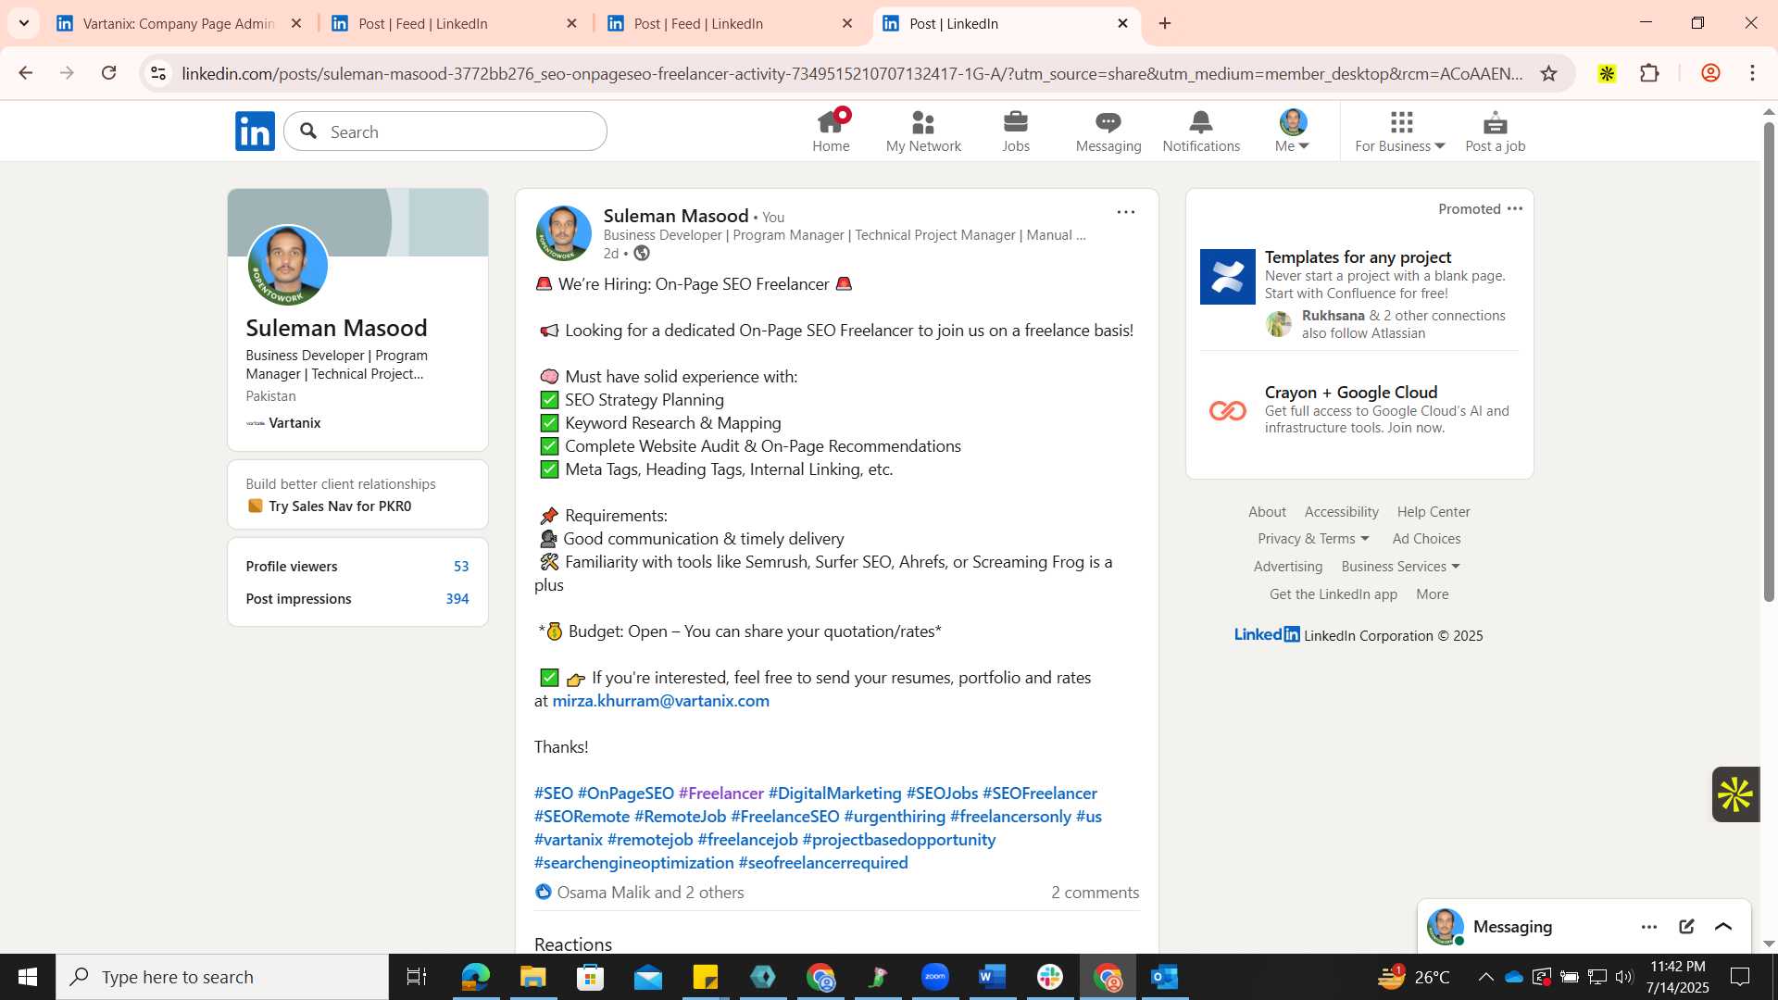This screenshot has height=1000, width=1778.
Task: Open the tab search dropdown
Action: (23, 23)
